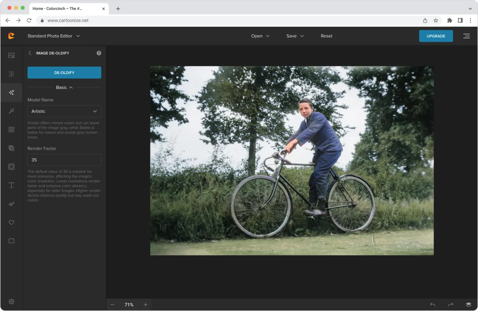Open the Open menu
Screen dimensions: 478x311
tap(260, 36)
